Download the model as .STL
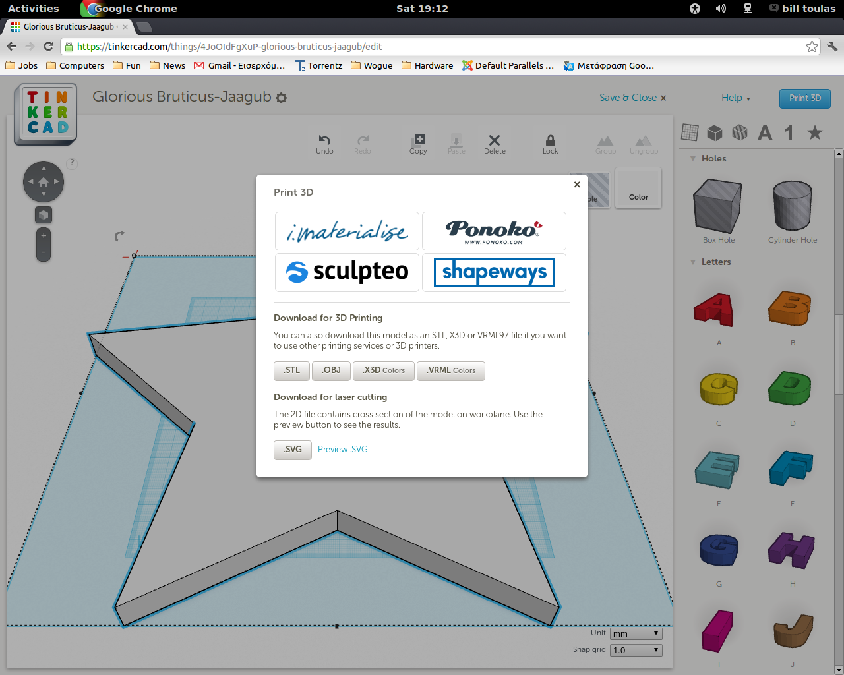 [291, 370]
